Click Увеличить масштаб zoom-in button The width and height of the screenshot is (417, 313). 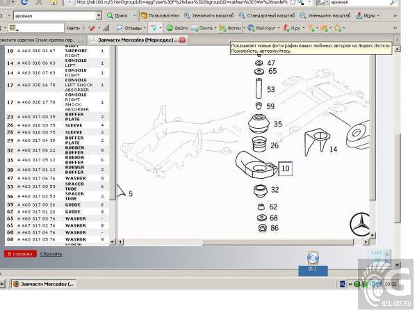click(x=211, y=15)
